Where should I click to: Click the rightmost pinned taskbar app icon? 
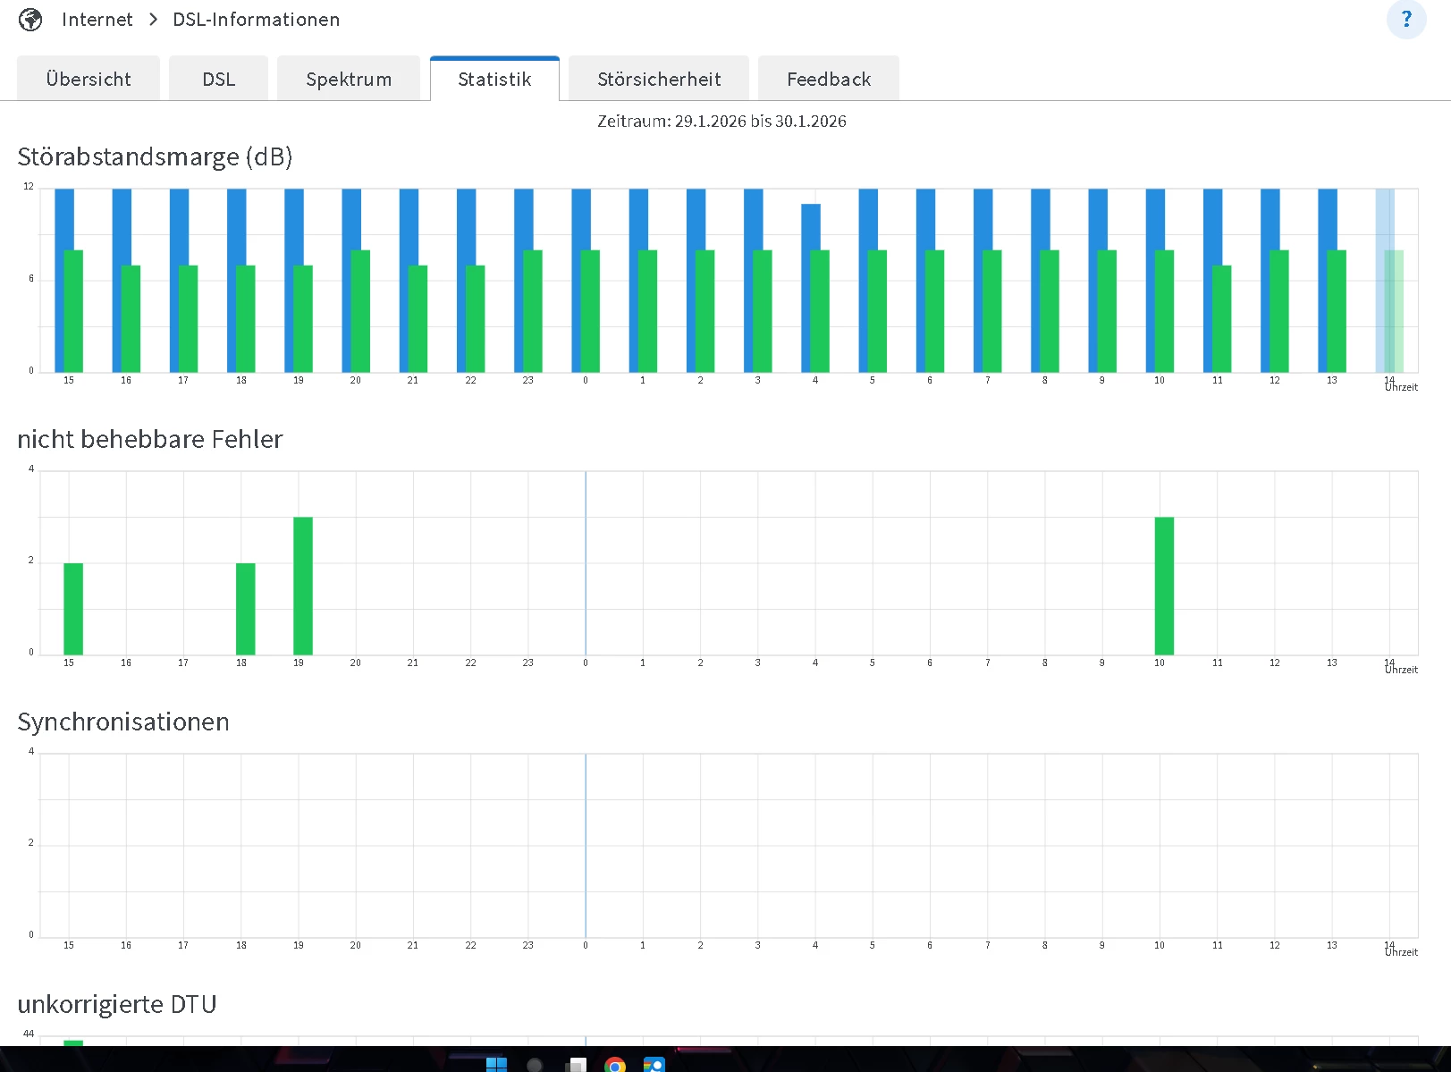(x=654, y=1064)
